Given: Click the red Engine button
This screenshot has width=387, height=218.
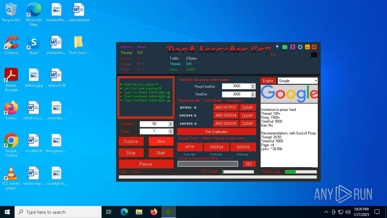Looking at the screenshot, I should pyautogui.click(x=268, y=81).
